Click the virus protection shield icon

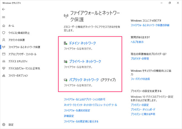click(4, 33)
